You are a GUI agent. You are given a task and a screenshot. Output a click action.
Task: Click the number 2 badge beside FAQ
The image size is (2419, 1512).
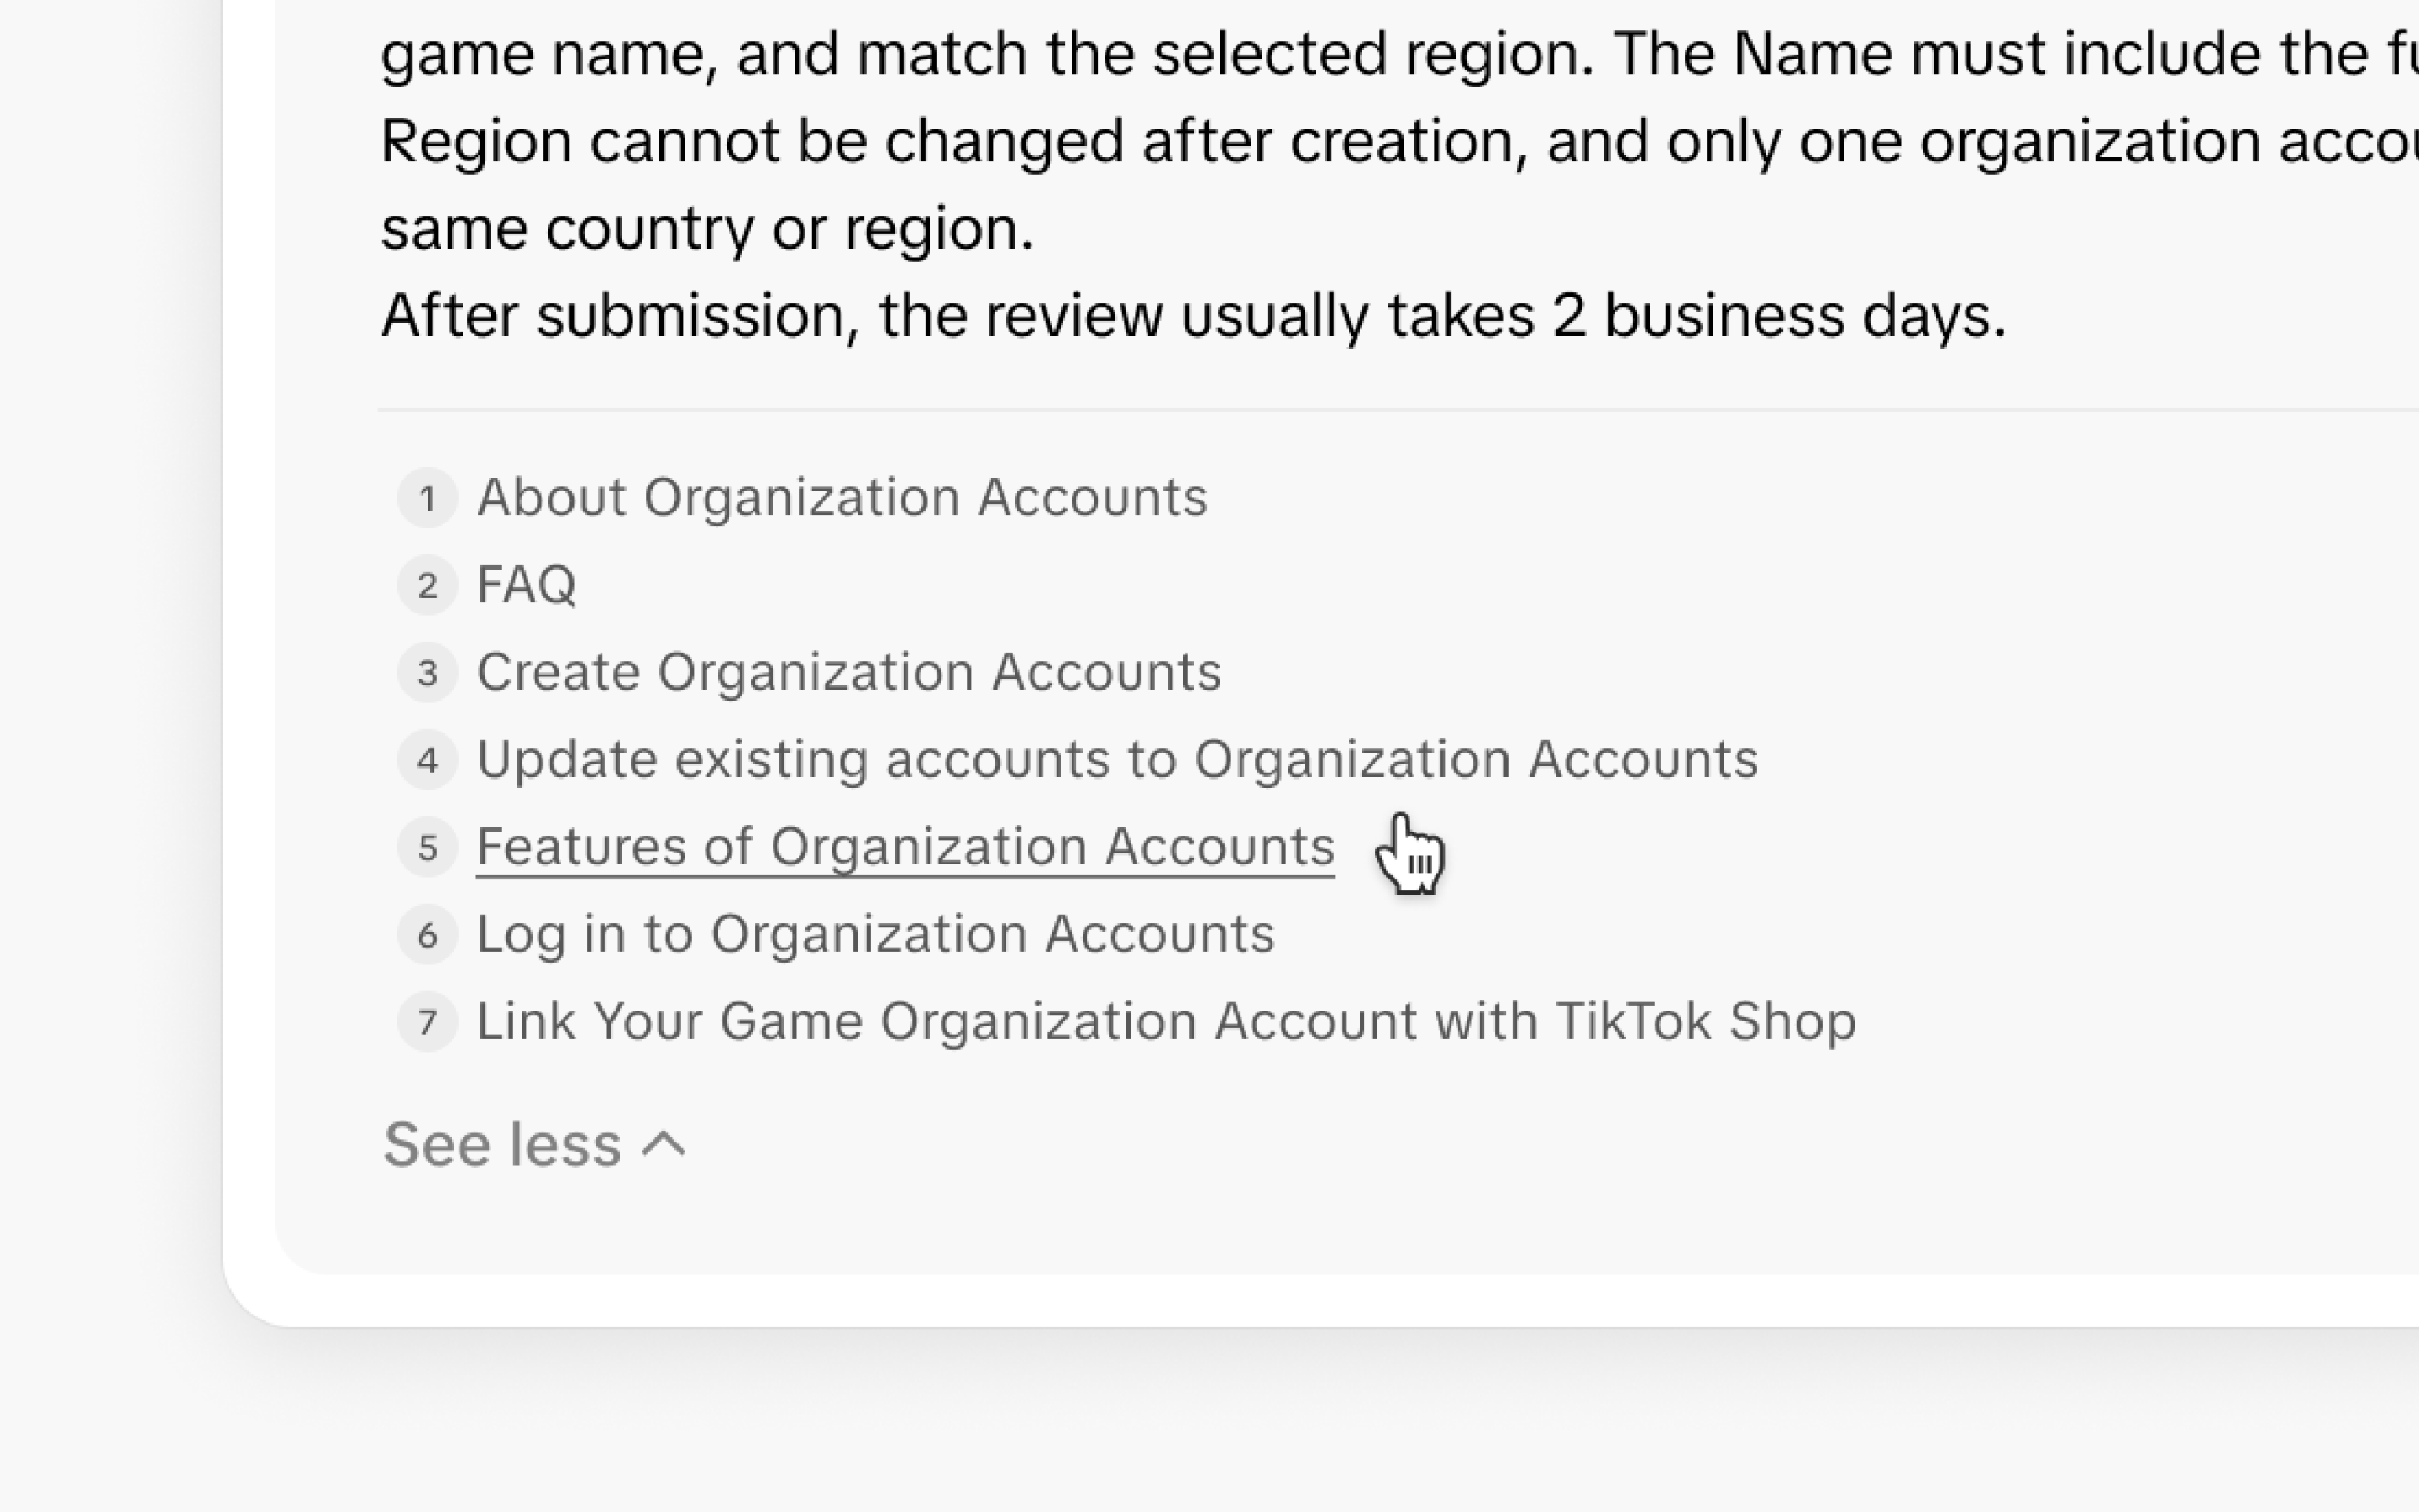[x=428, y=585]
